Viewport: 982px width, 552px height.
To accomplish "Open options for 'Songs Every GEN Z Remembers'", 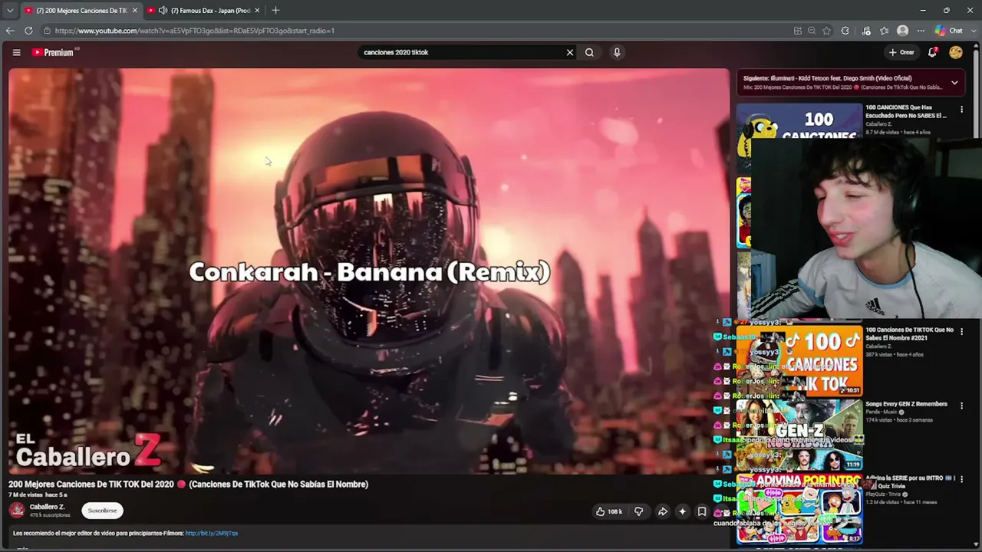I will [x=961, y=406].
